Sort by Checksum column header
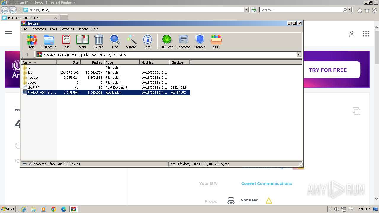The image size is (379, 213). coord(179,62)
